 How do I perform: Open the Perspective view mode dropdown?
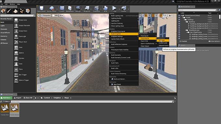pos(45,15)
